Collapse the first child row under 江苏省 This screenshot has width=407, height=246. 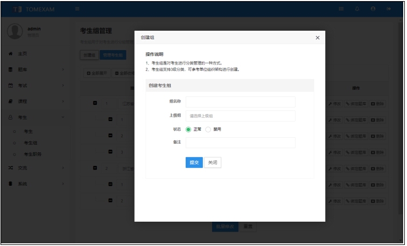coord(110,119)
